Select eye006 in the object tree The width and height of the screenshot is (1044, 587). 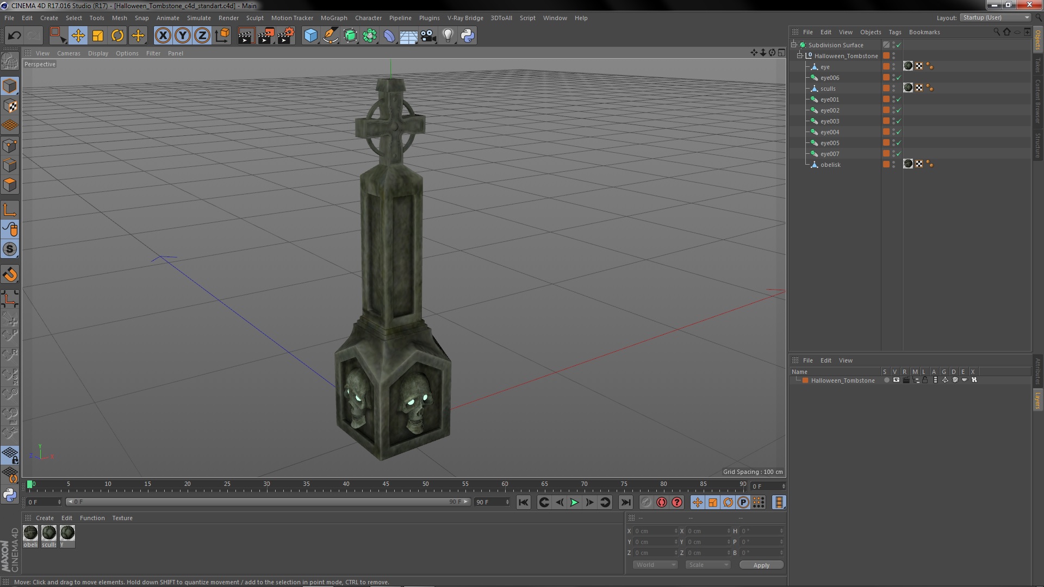(x=830, y=78)
